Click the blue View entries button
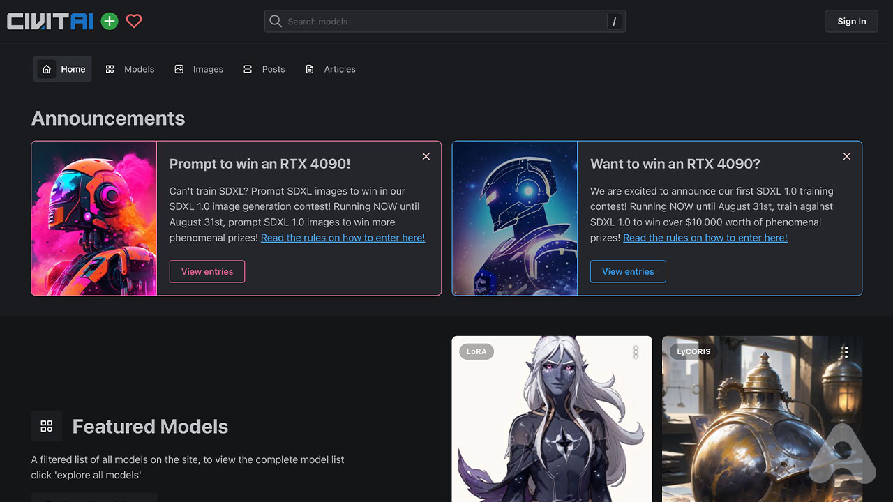This screenshot has height=502, width=893. coord(628,272)
